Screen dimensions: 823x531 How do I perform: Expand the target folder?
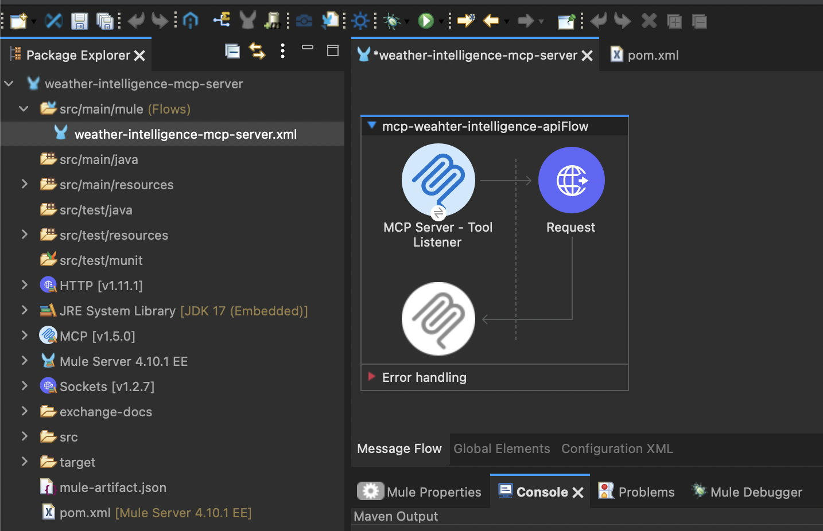click(x=24, y=462)
